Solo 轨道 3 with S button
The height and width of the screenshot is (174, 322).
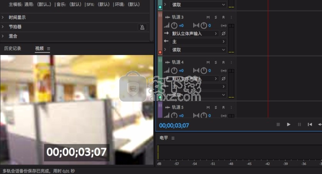215,17
